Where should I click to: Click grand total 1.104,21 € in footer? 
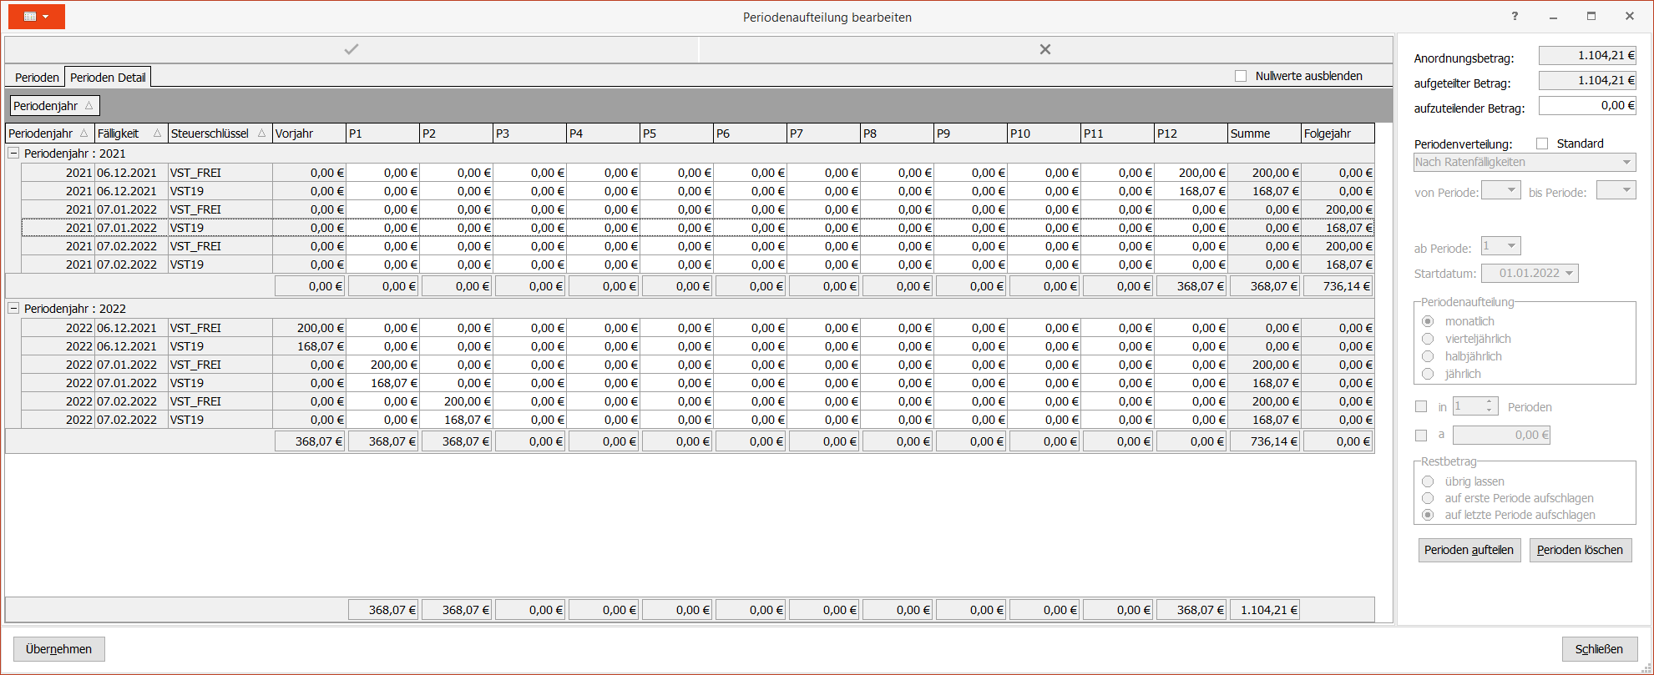(1264, 610)
